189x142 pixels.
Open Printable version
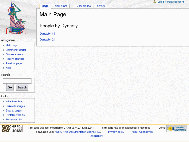pyautogui.click(x=15, y=115)
